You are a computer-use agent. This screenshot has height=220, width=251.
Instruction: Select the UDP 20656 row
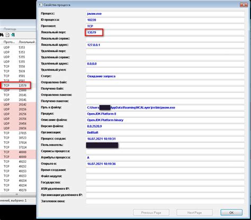click(x=18, y=129)
